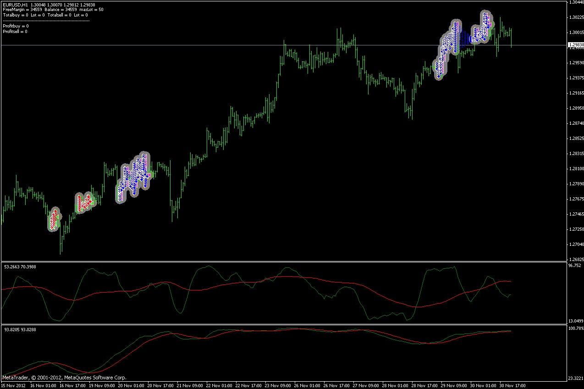Click the 'FreeMargin = 34559' info line
Screen dimensions: 584x389
pos(22,10)
